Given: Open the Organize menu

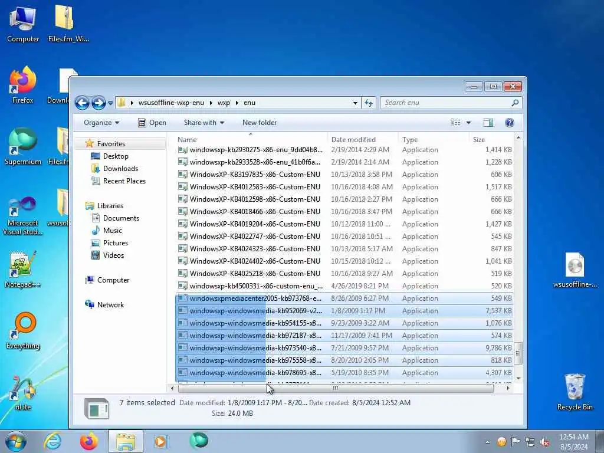Looking at the screenshot, I should [101, 123].
